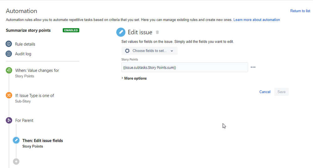Click the Edit issue heading text
This screenshot has height=168, width=313.
pyautogui.click(x=140, y=32)
